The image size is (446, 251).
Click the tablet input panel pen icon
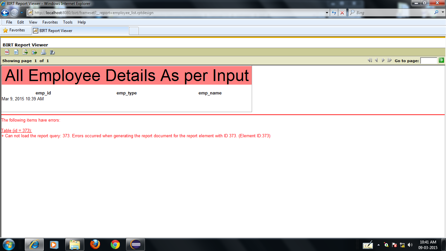tap(368, 244)
